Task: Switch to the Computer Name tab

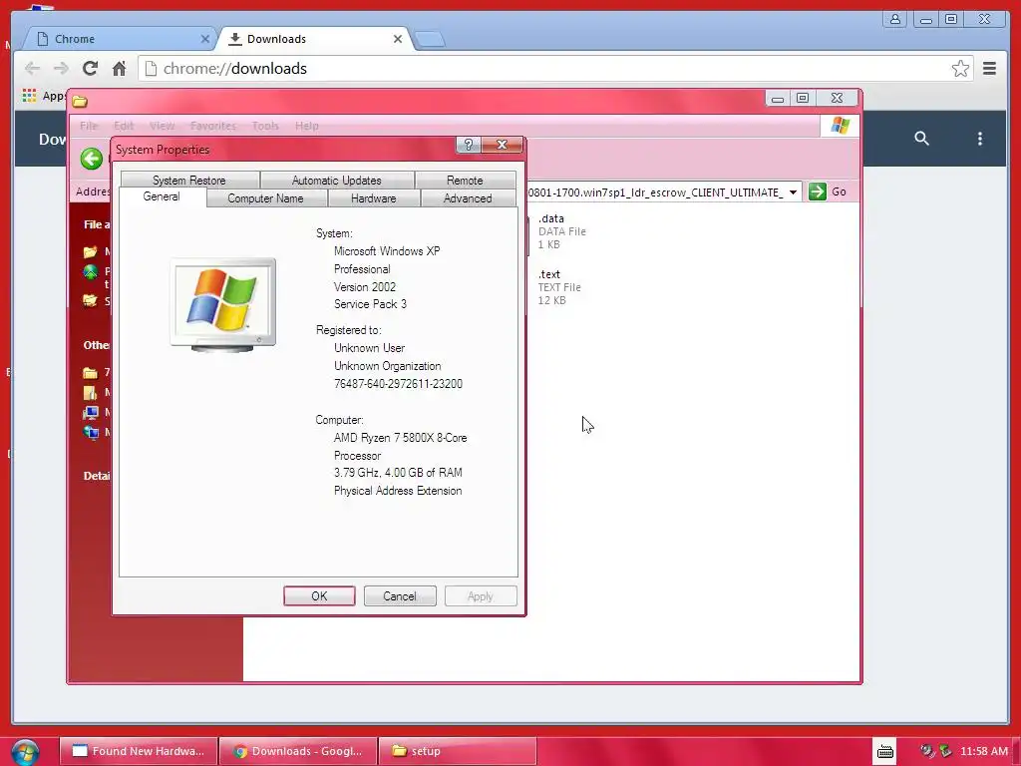Action: (265, 198)
